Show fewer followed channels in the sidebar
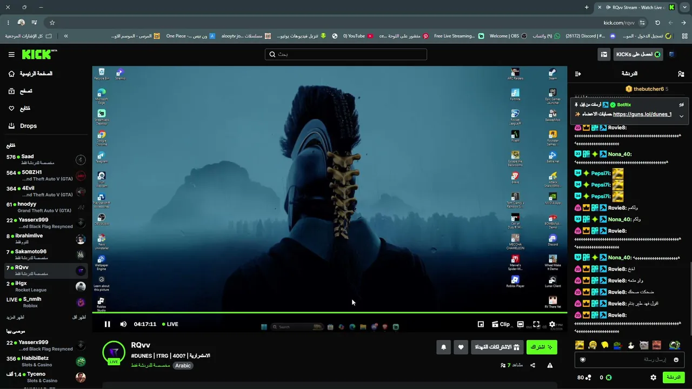Screen dimensions: 692x389 (79, 317)
